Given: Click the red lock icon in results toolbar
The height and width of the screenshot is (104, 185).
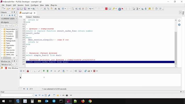Looking at the screenshot, I should coord(28,71).
